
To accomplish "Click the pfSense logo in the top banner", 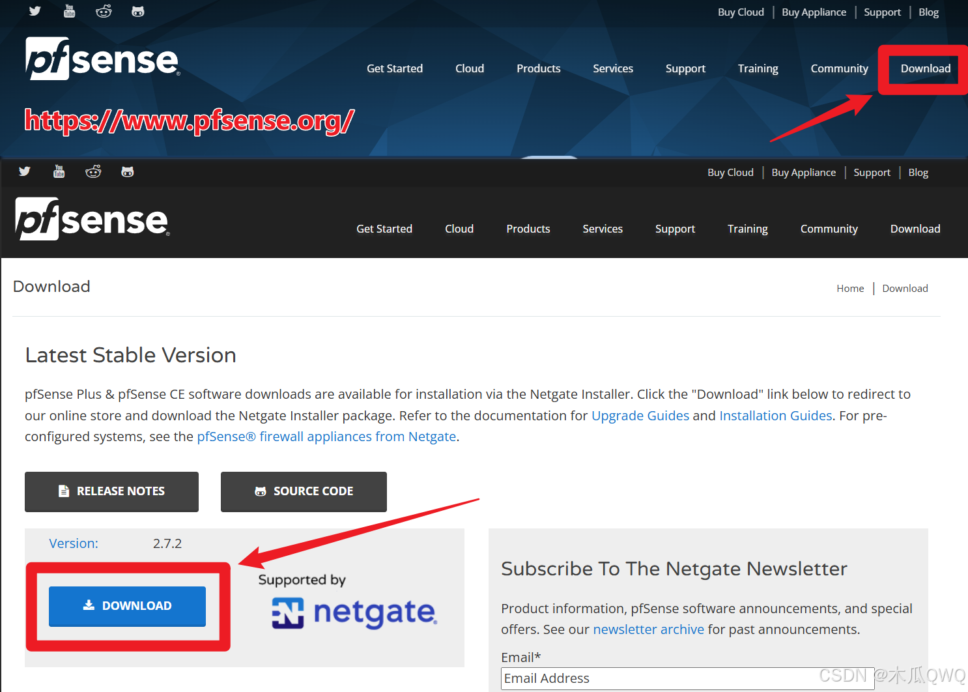I will pyautogui.click(x=103, y=59).
